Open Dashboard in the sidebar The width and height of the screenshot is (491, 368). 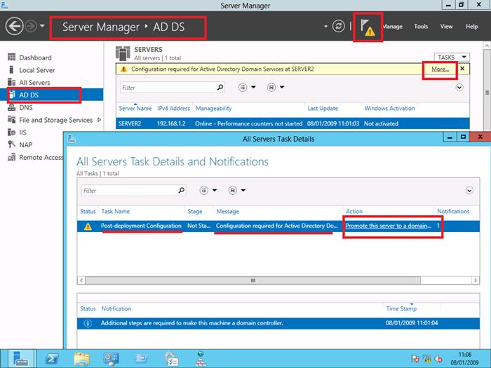35,57
